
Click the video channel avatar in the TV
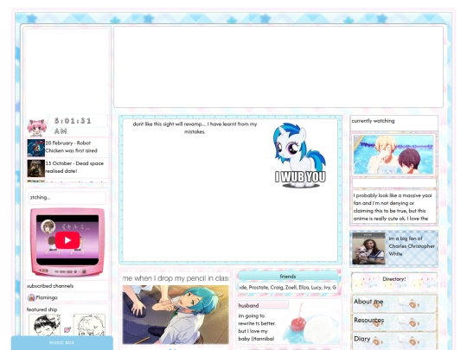pyautogui.click(x=48, y=226)
